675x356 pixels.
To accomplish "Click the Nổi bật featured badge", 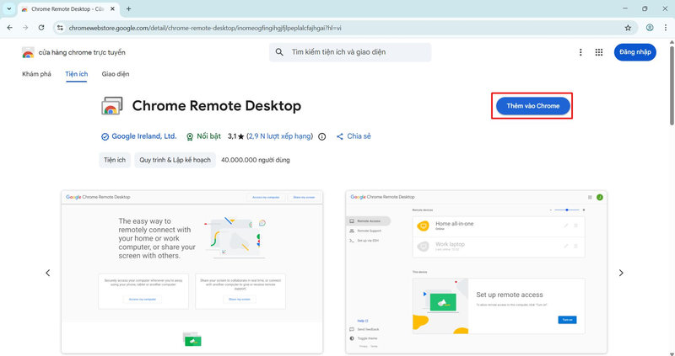I will 203,136.
